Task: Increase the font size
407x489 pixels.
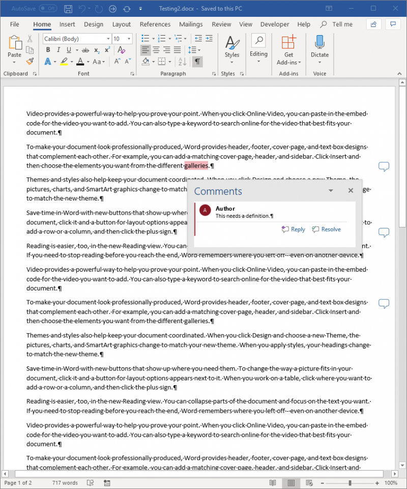Action: [117, 62]
